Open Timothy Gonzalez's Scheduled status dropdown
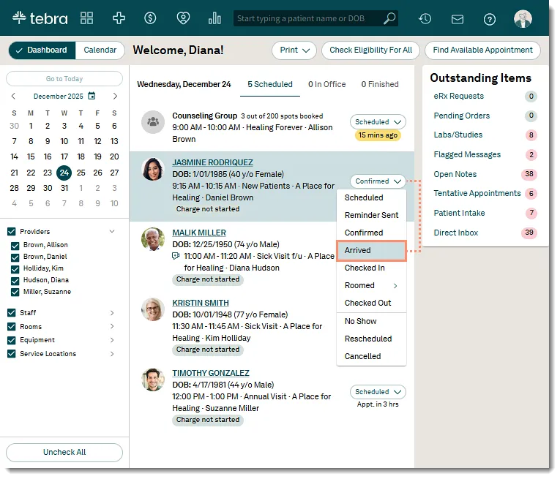This screenshot has width=560, height=479. (x=378, y=392)
